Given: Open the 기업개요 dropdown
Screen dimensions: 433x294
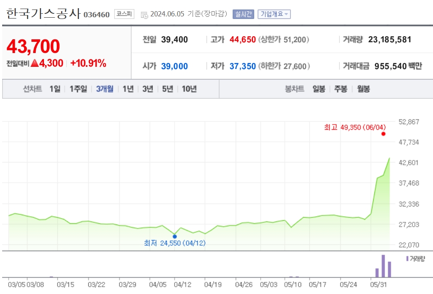Looking at the screenshot, I should tap(274, 14).
